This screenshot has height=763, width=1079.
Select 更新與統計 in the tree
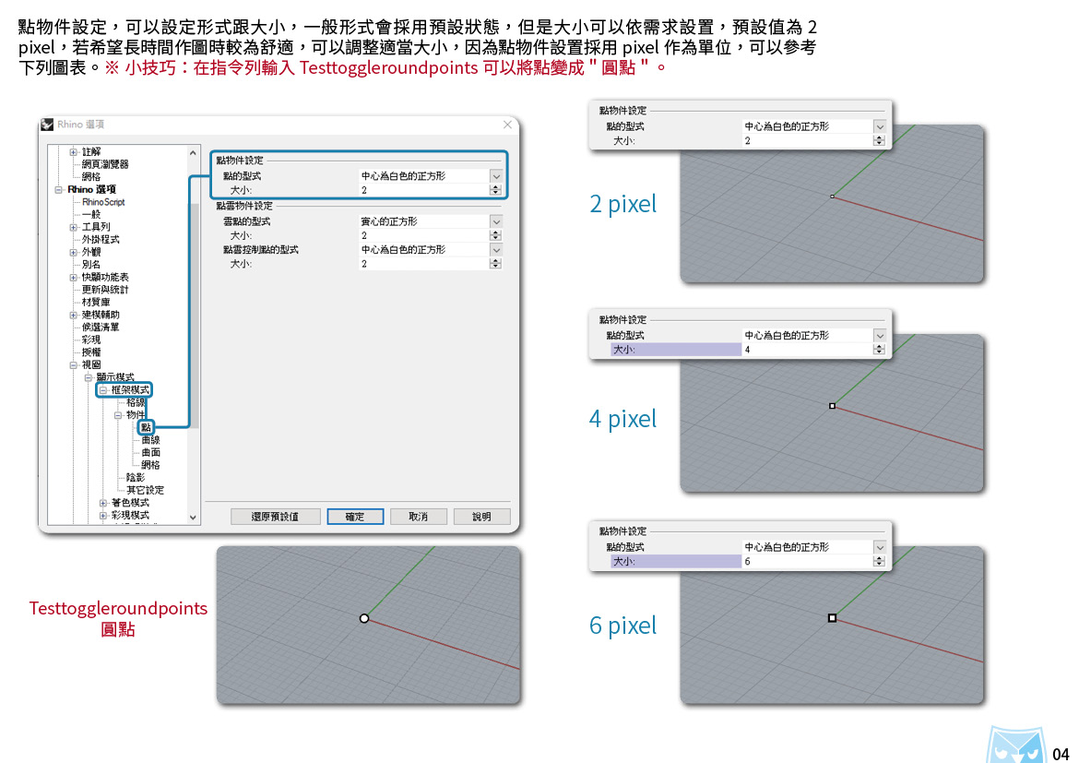(x=104, y=289)
